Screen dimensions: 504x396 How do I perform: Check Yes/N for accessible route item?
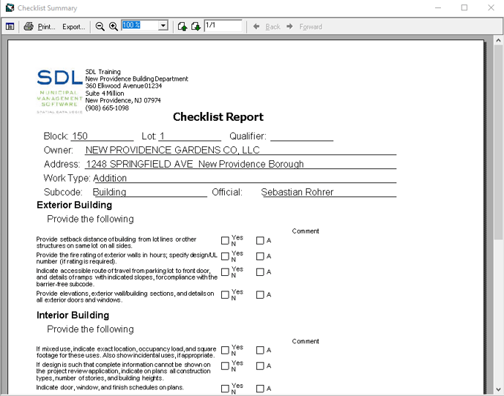[225, 272]
